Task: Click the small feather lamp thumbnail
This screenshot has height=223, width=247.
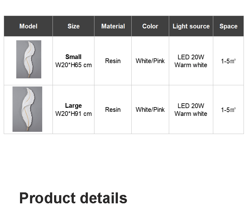Action: point(29,59)
